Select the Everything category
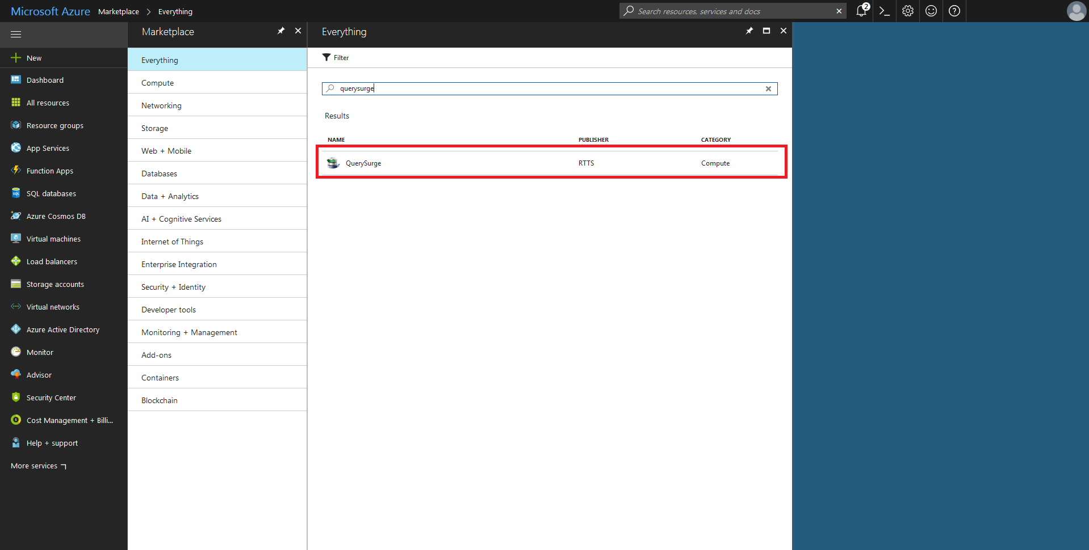This screenshot has width=1089, height=550. point(217,60)
